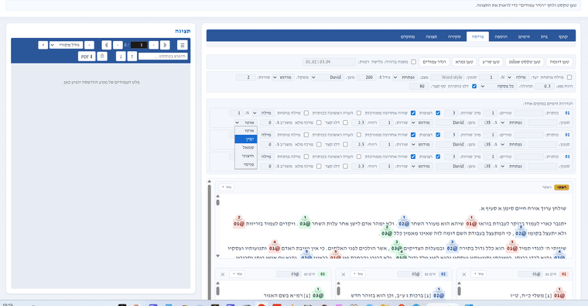Viewport: 588px width, 306px height.
Task: Click the outer editor panel scrollbar
Action: coord(209,240)
